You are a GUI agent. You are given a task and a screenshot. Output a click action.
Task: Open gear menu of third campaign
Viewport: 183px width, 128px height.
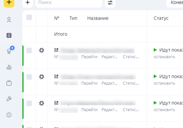pos(42,103)
